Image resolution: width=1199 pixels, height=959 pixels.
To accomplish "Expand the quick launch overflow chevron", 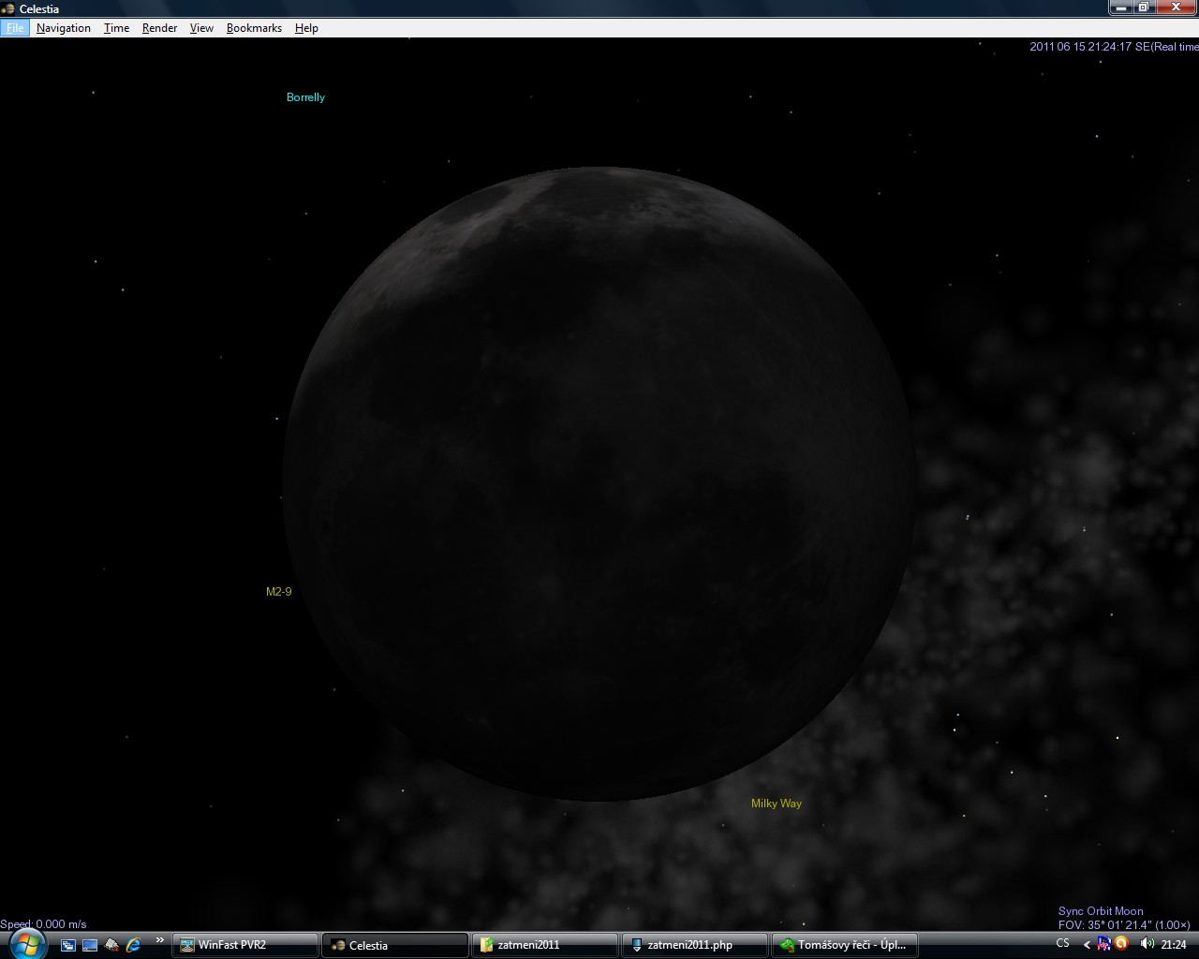I will pos(159,941).
